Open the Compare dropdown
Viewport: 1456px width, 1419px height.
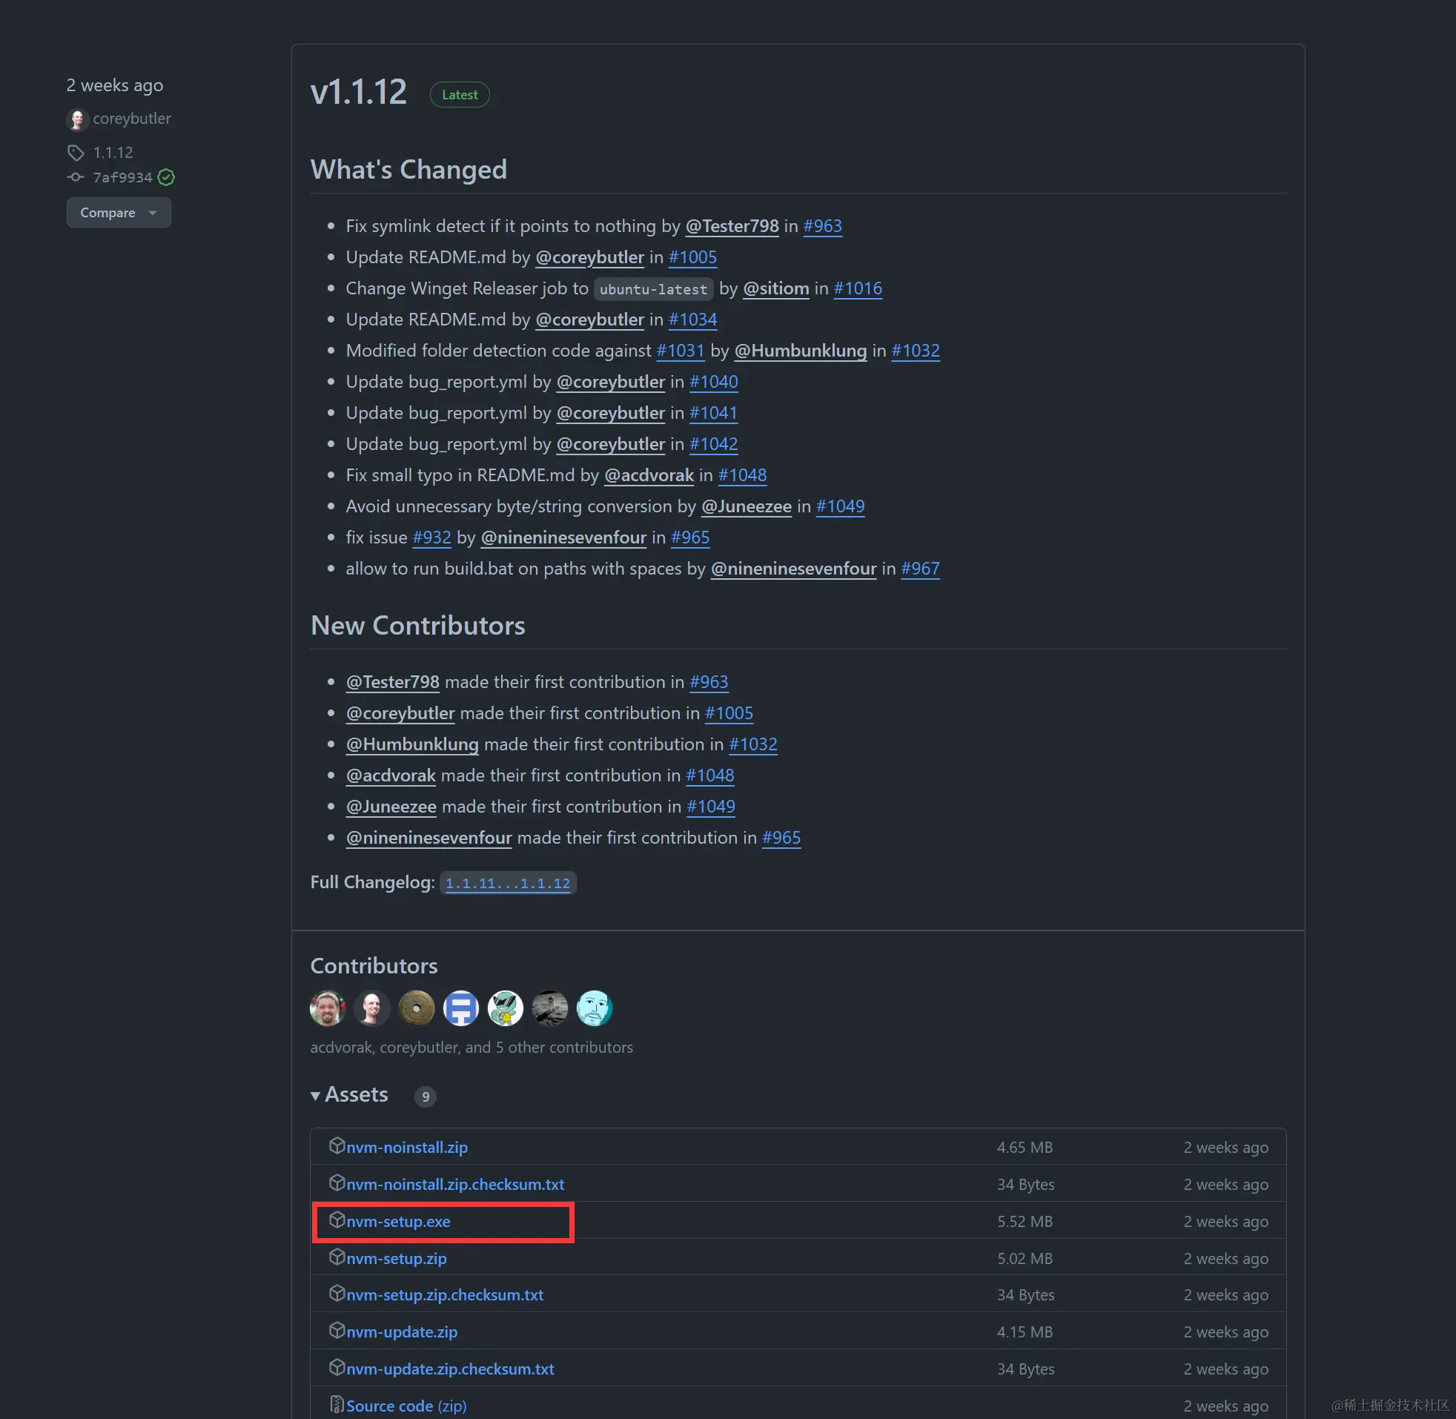point(119,214)
